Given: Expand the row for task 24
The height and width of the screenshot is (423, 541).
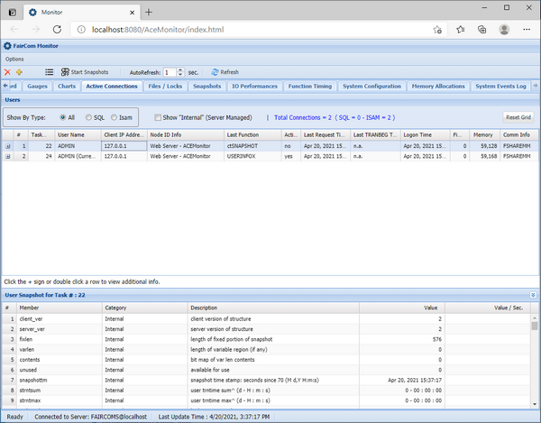Looking at the screenshot, I should pos(8,156).
